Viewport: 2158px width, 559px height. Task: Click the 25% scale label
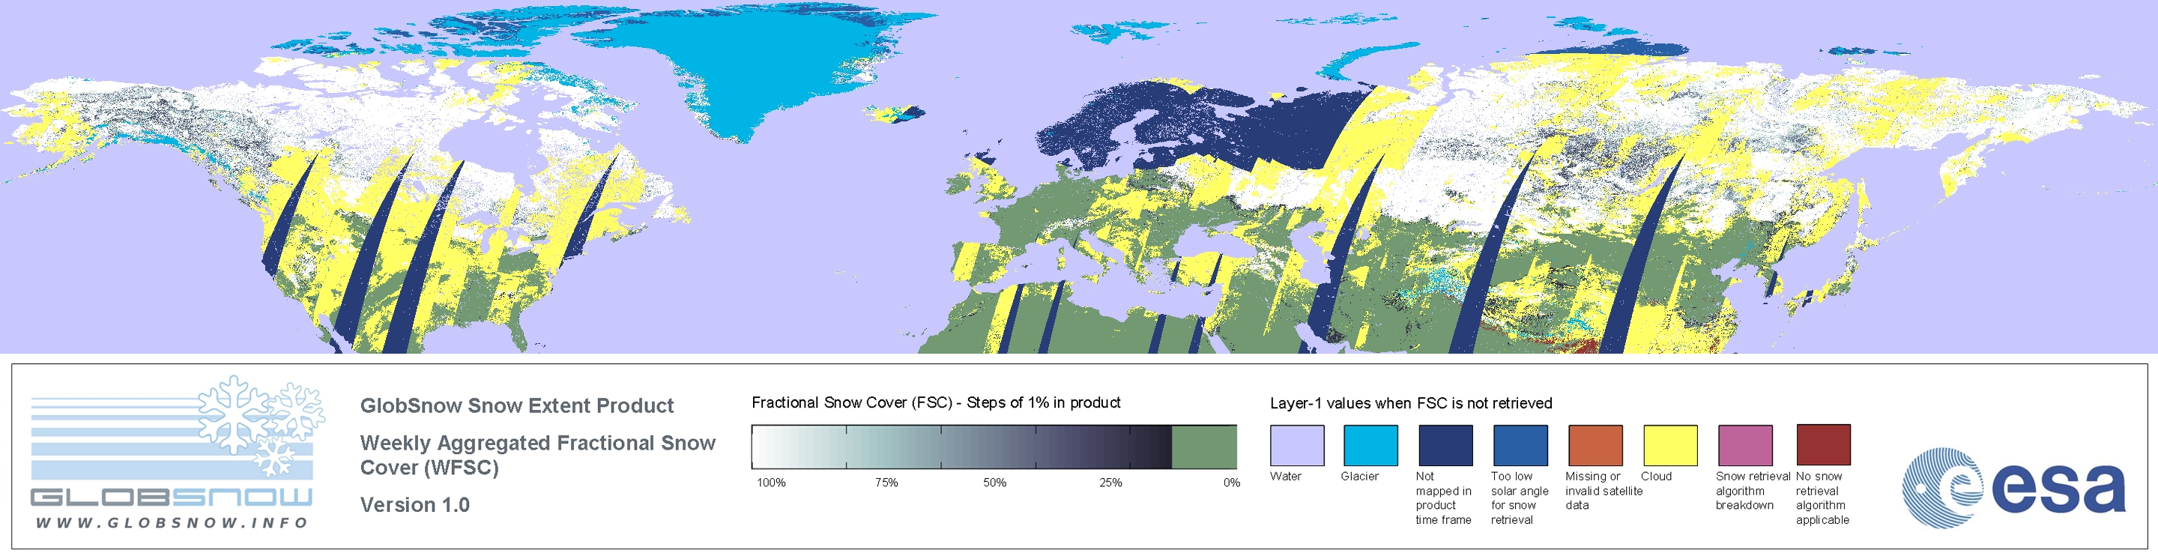tap(1110, 483)
